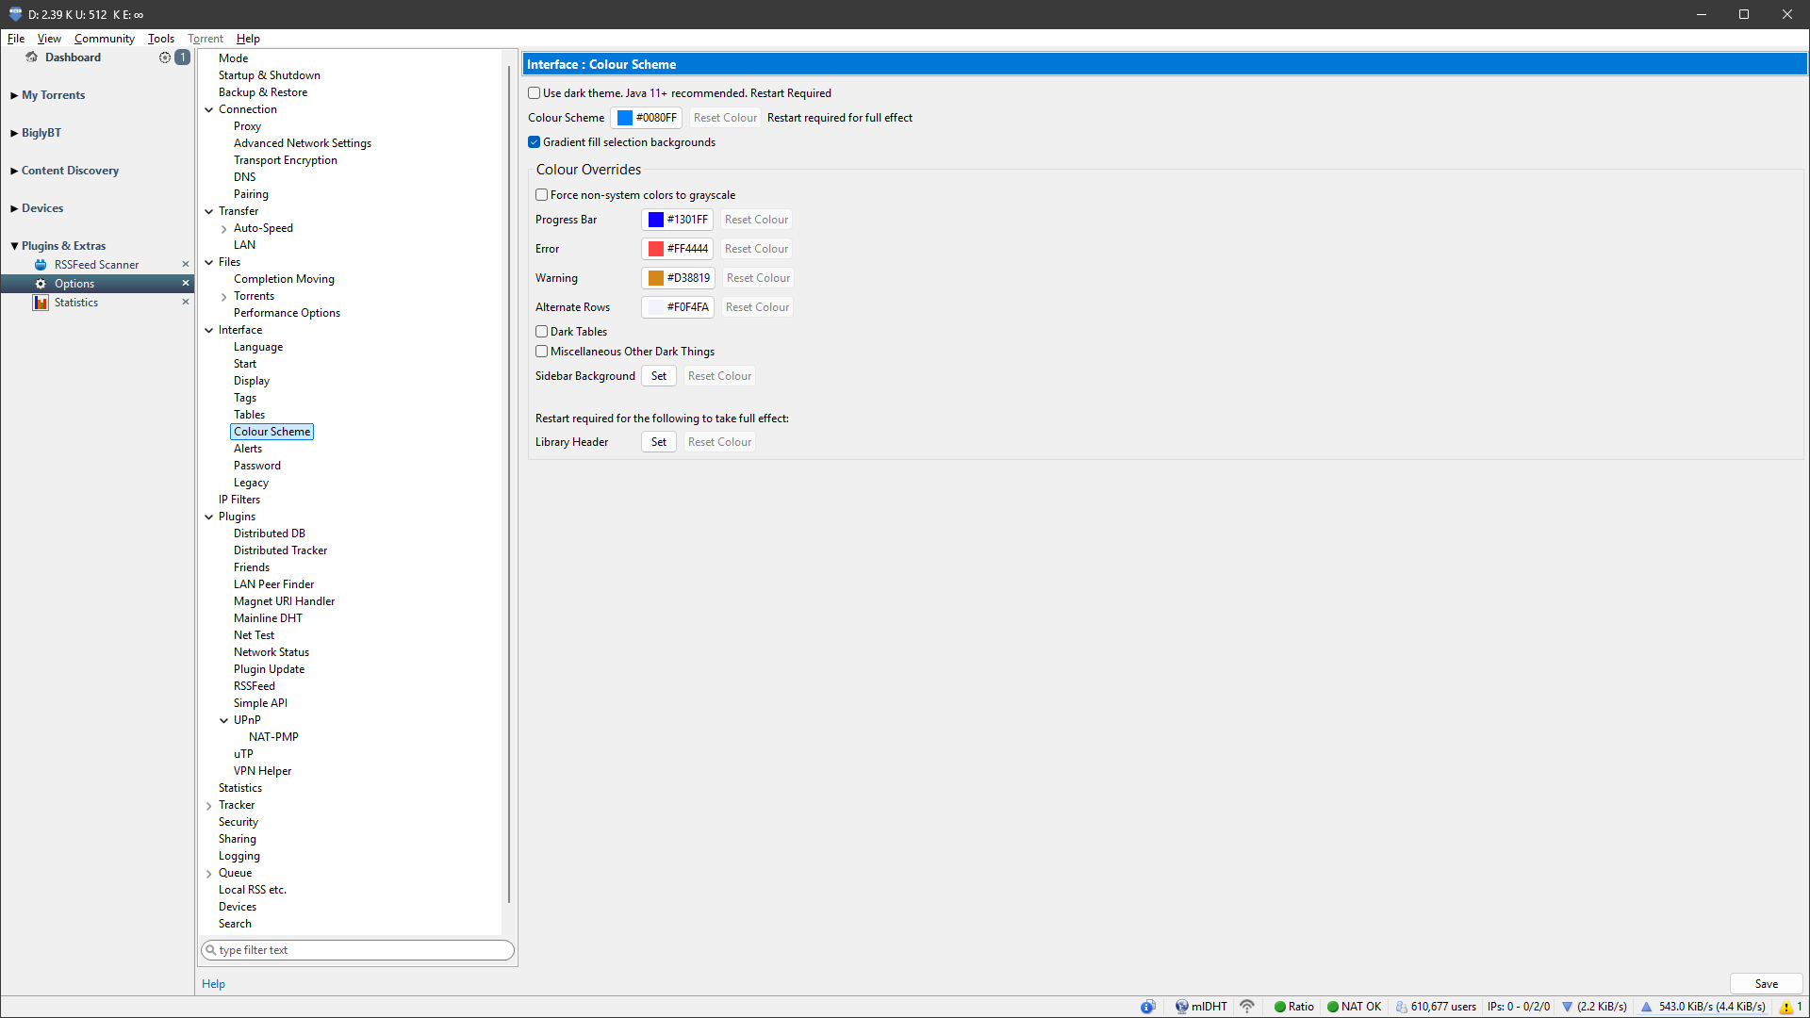This screenshot has width=1810, height=1018.
Task: Uncheck Gradient fill selection backgrounds
Action: (x=535, y=142)
